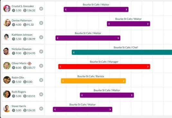Add a shift for Nickolas Dawson
This screenshot has width=172, height=118.
click(x=41, y=52)
